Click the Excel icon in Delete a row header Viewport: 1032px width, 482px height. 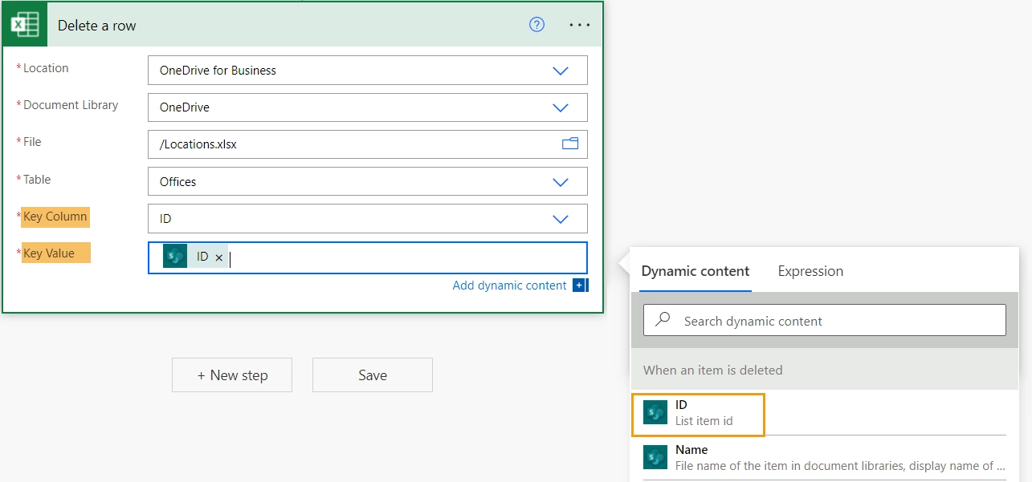[x=26, y=25]
